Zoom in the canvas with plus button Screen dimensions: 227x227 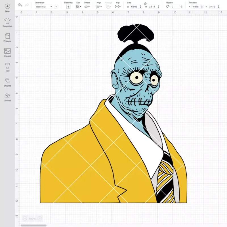[40, 218]
